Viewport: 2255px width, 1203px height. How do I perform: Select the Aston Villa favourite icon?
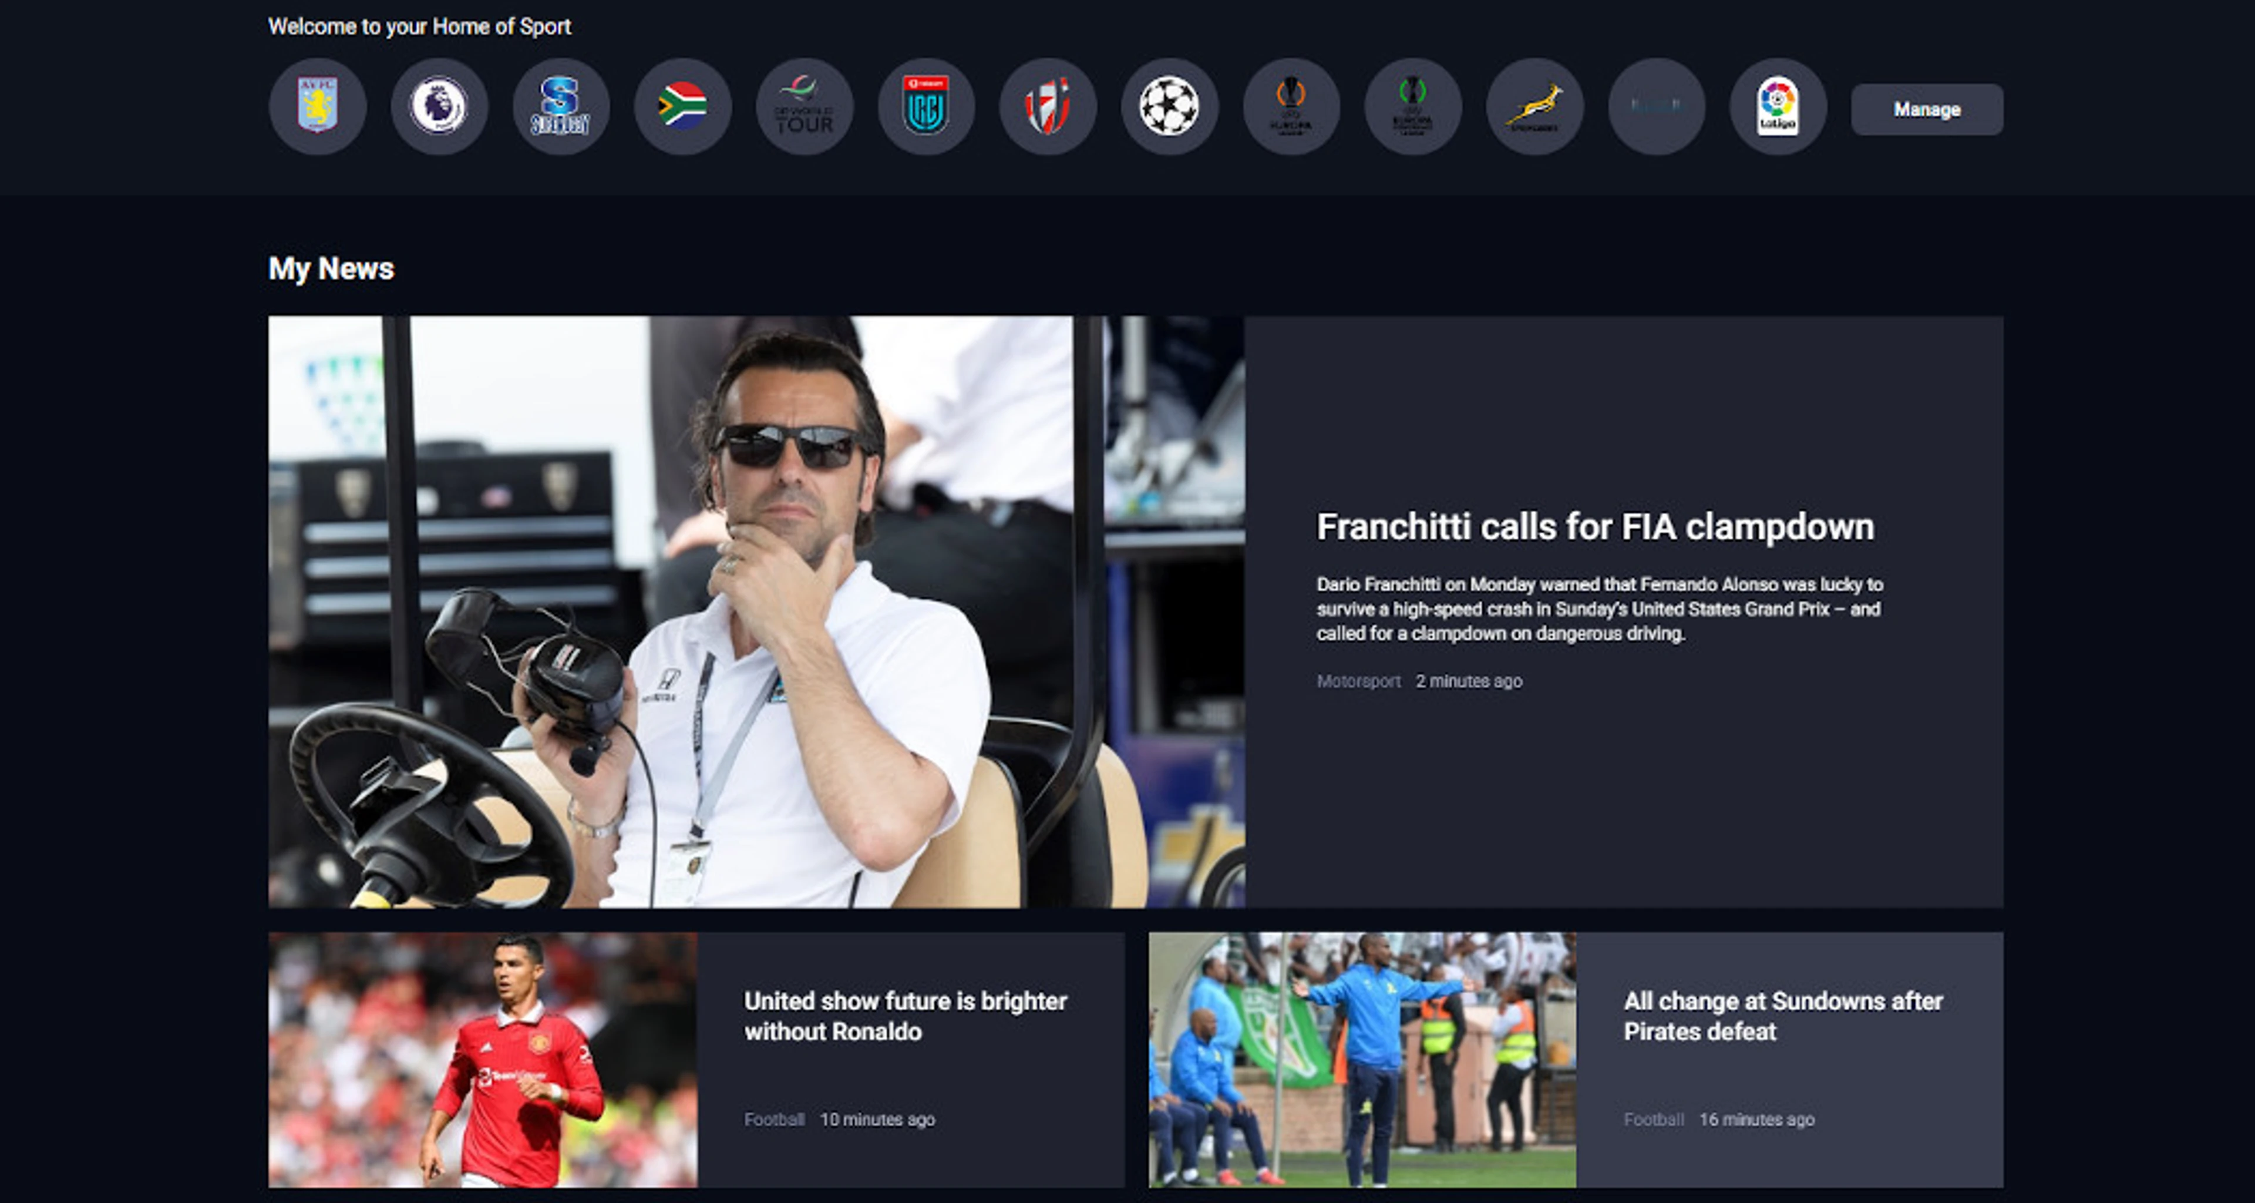[x=318, y=106]
